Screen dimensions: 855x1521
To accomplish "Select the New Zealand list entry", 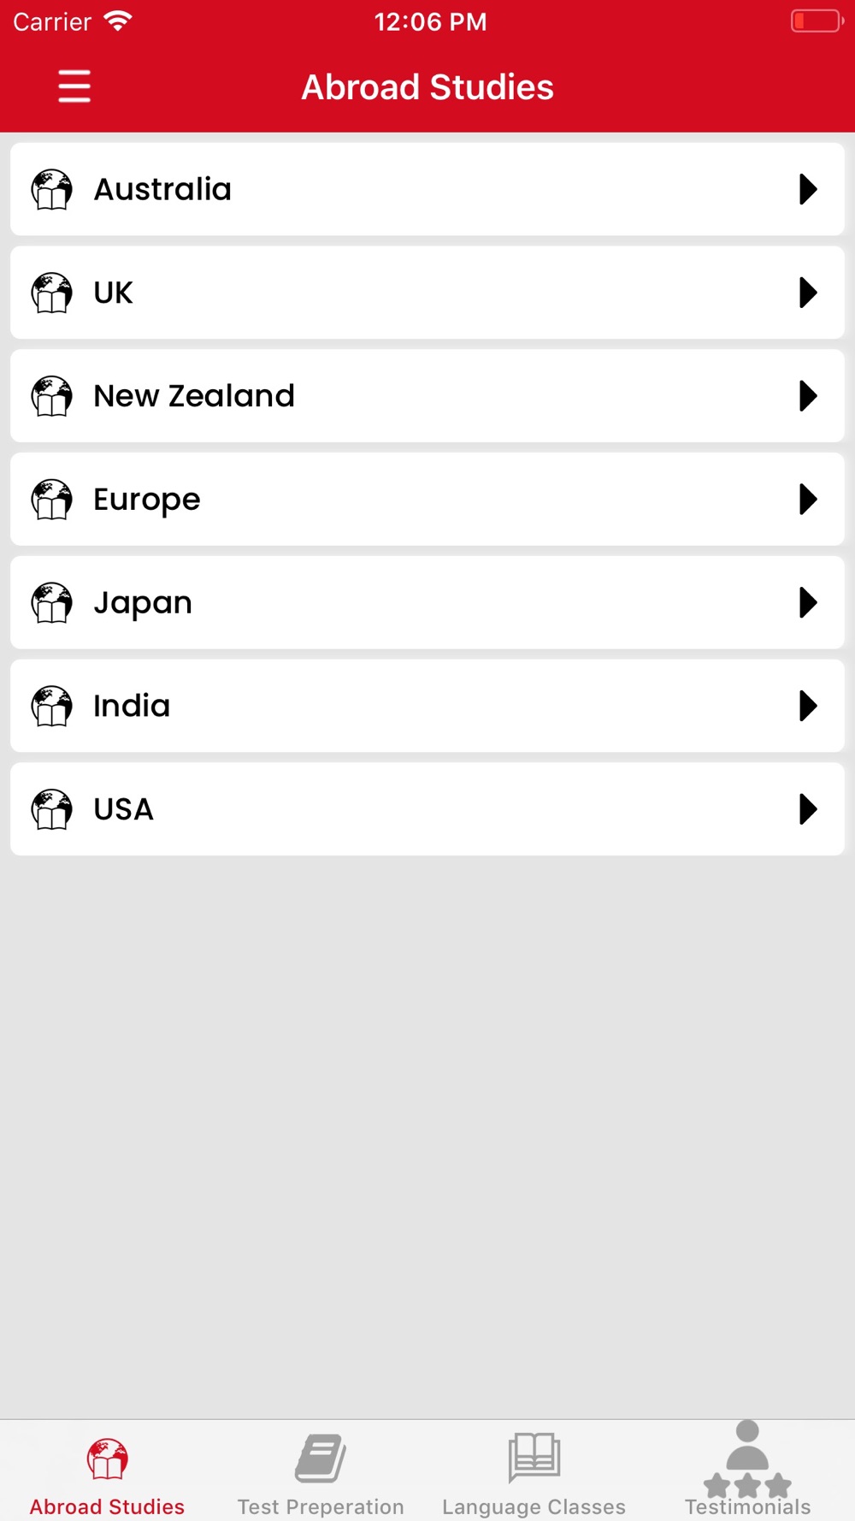I will tap(427, 396).
